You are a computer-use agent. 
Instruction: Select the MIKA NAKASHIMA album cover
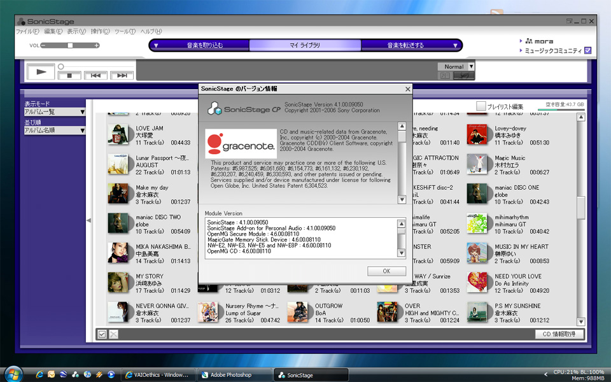[118, 253]
